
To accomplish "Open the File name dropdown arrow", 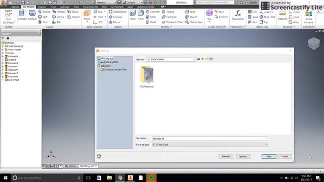I will (x=266, y=139).
